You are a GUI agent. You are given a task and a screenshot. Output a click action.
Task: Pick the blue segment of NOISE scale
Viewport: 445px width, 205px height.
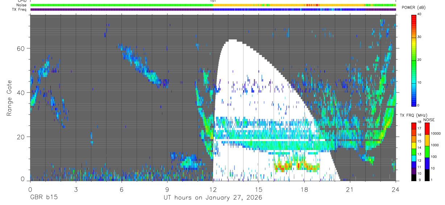click(427, 163)
